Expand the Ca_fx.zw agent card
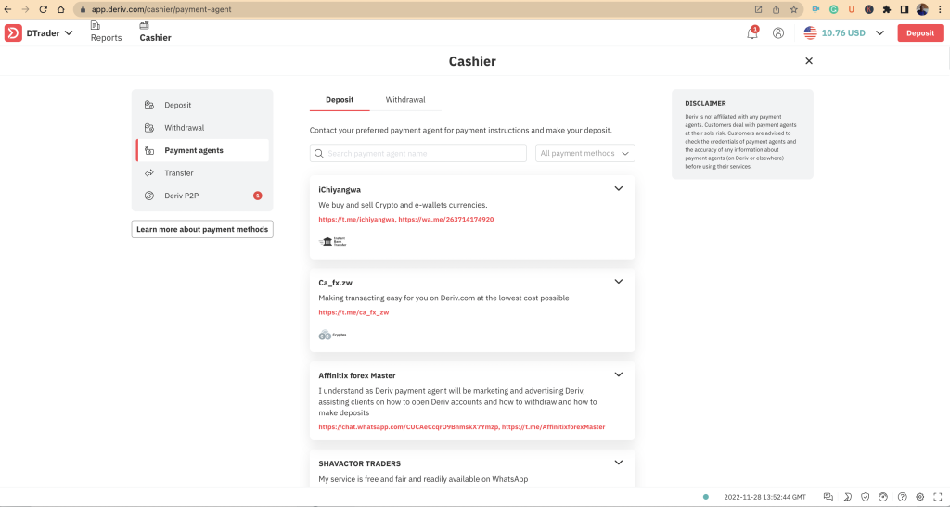This screenshot has width=950, height=507. pos(619,282)
